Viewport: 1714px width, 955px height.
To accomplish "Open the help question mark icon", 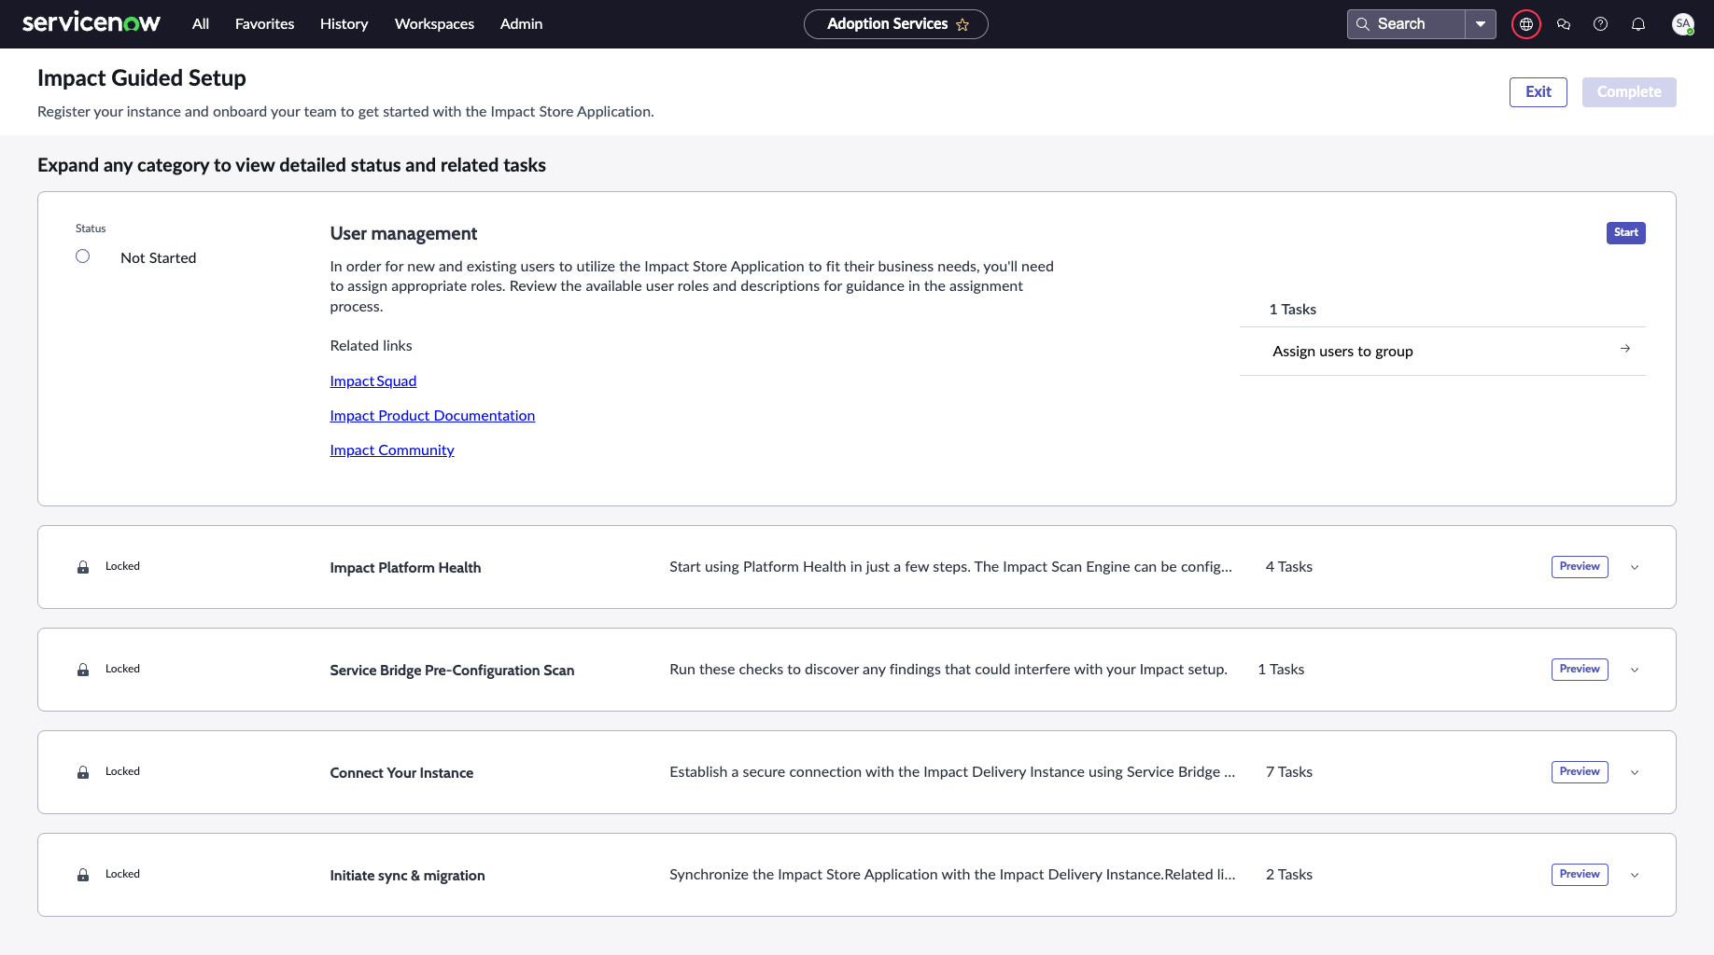I will point(1601,24).
